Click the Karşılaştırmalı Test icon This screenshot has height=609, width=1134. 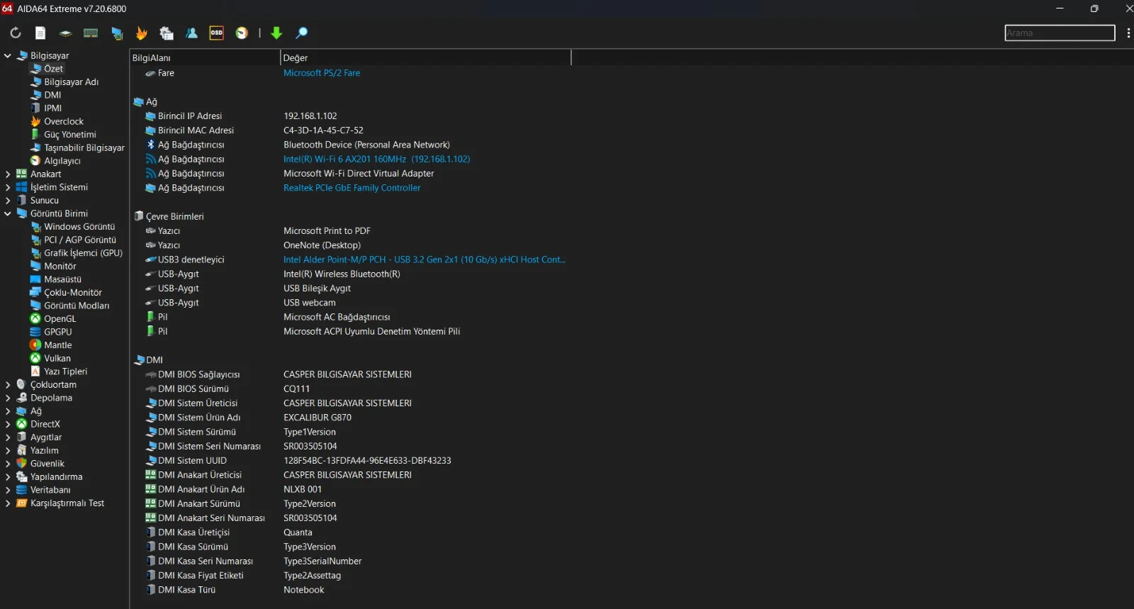click(21, 503)
